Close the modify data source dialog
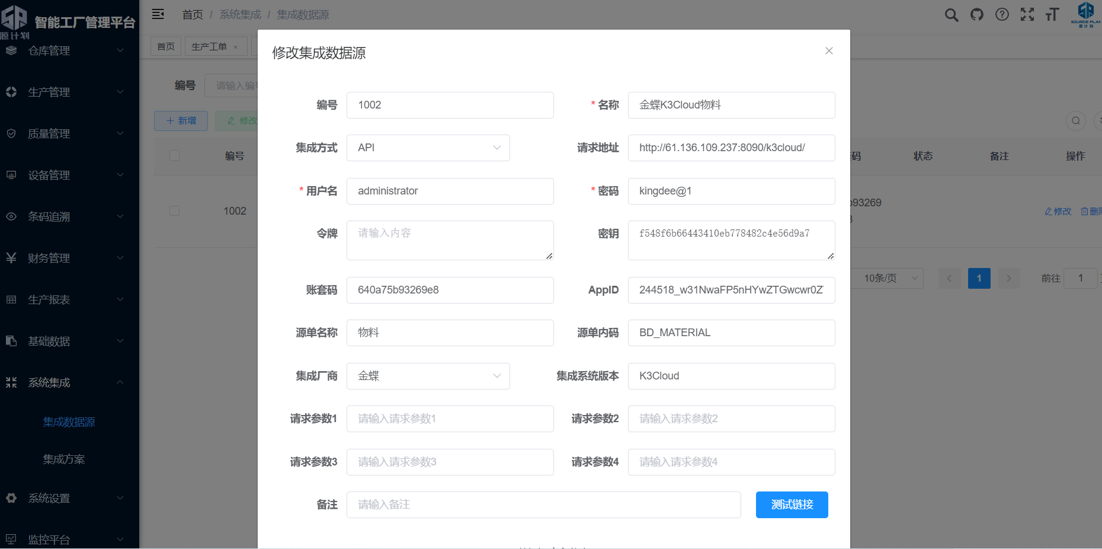Screen dimensions: 1102x549 tap(829, 51)
